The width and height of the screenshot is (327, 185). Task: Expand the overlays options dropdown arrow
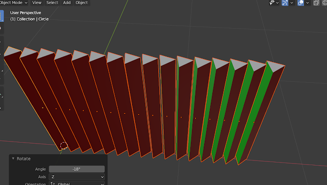tap(307, 3)
